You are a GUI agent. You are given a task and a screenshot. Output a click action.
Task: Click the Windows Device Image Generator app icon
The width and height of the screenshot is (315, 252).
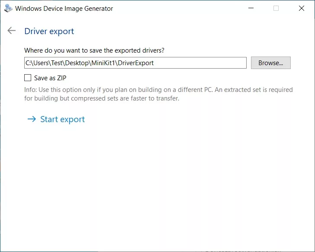(8, 8)
